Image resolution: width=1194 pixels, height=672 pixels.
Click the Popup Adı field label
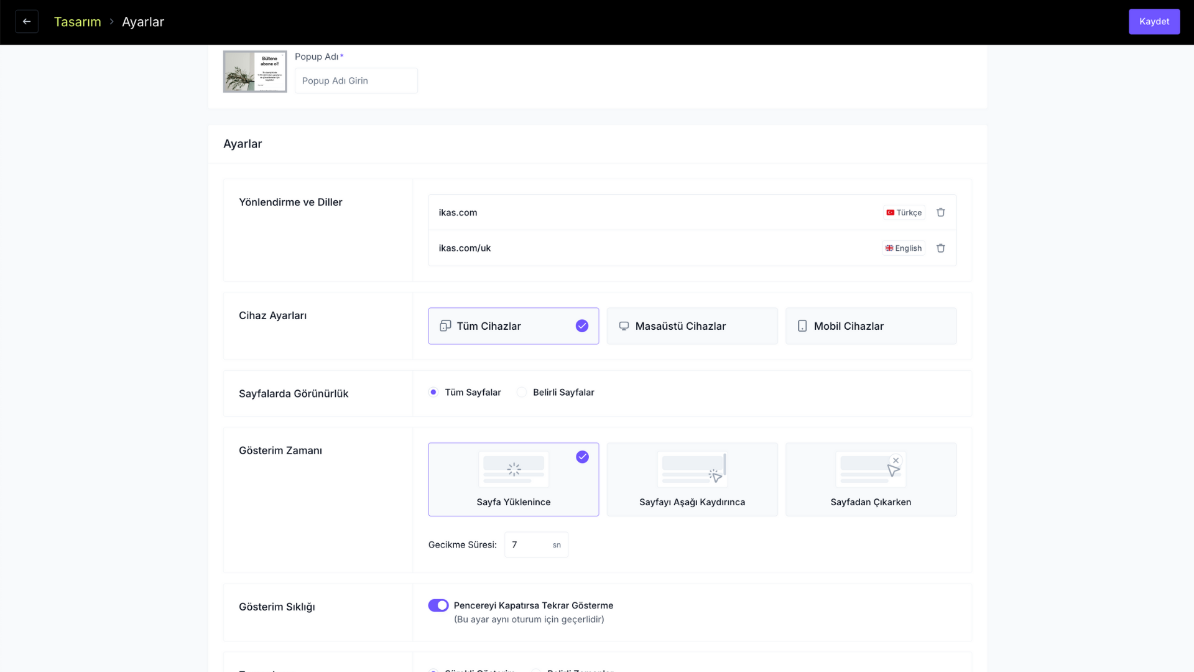pyautogui.click(x=317, y=57)
